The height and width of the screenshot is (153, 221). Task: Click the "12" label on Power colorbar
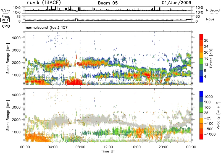click(x=206, y=65)
